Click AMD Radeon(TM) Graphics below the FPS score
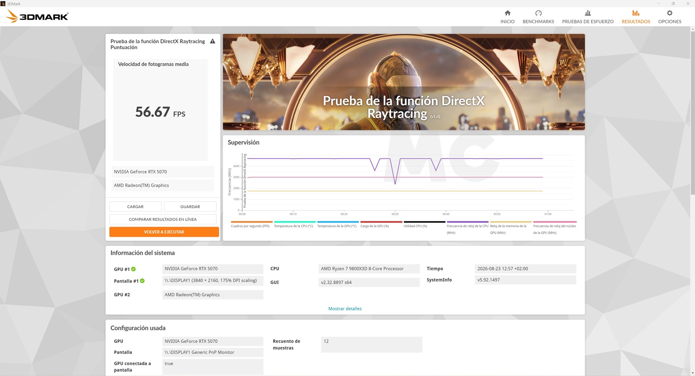This screenshot has height=376, width=695. pos(163,185)
